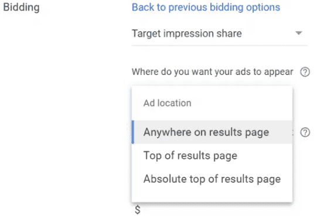Open help for where ads appear

pyautogui.click(x=305, y=72)
